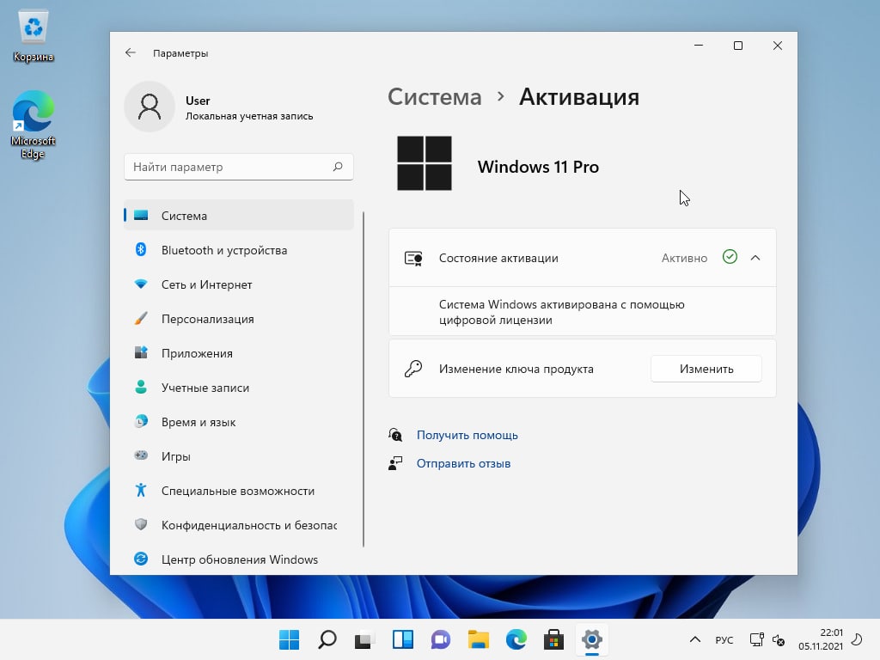Open Игры settings
The image size is (880, 660).
(x=239, y=455)
